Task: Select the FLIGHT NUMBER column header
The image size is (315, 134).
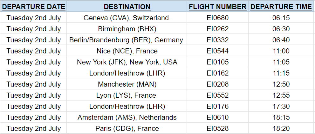Action: (217, 7)
